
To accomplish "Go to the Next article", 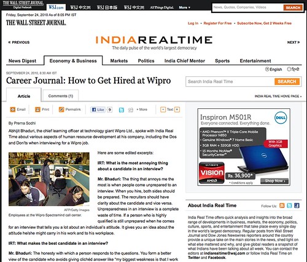I will click(293, 42).
